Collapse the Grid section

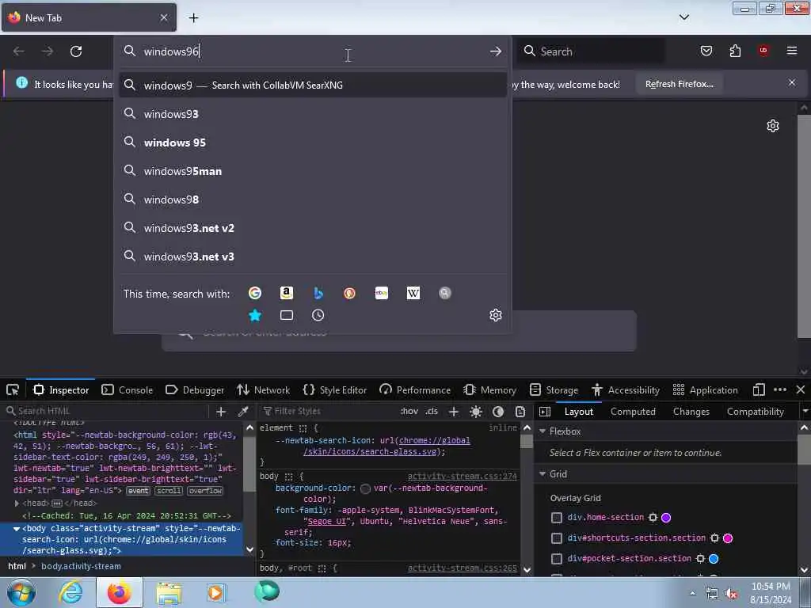pos(543,474)
